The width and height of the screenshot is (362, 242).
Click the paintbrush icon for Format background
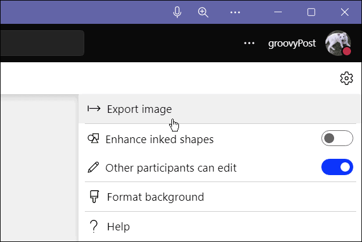pos(93,197)
